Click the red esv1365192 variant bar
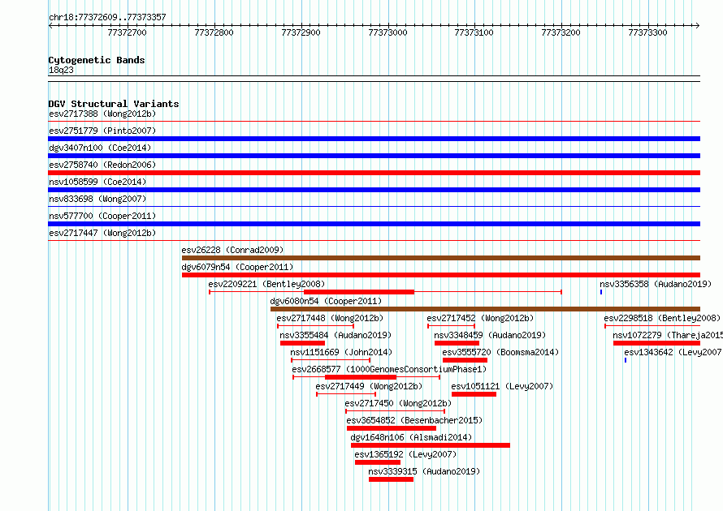Image resolution: width=723 pixels, height=511 pixels. tap(378, 462)
